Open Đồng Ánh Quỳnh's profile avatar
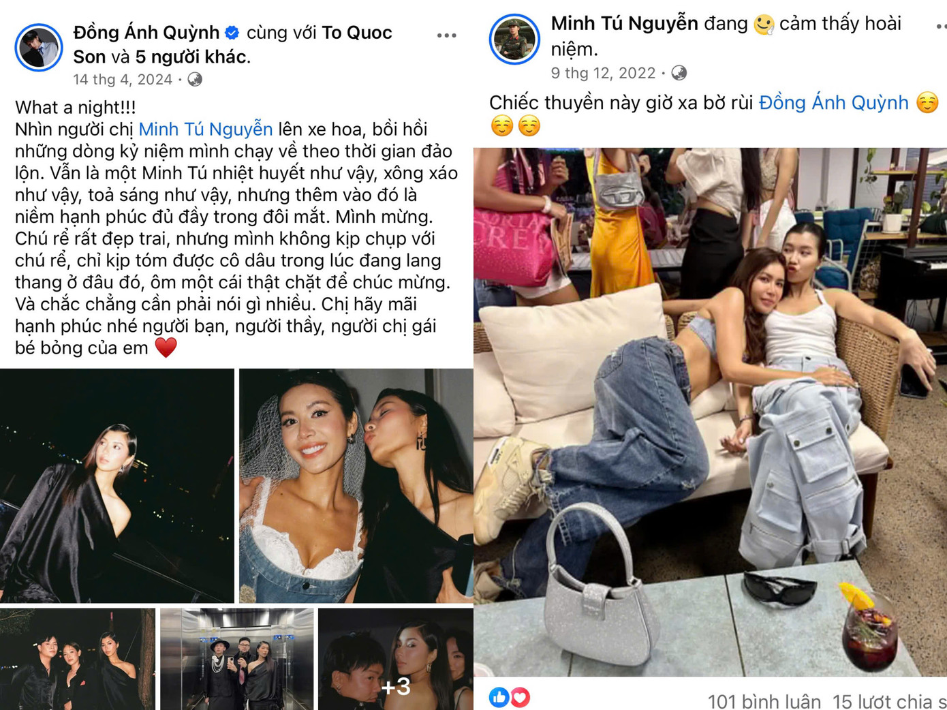Viewport: 947px width, 710px height. tap(39, 47)
